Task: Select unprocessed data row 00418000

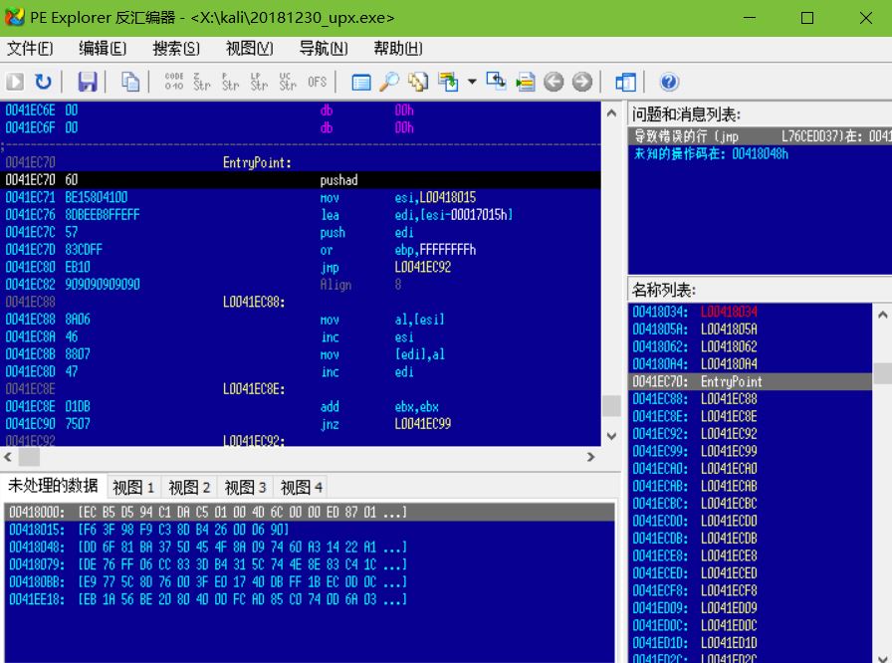Action: point(310,513)
